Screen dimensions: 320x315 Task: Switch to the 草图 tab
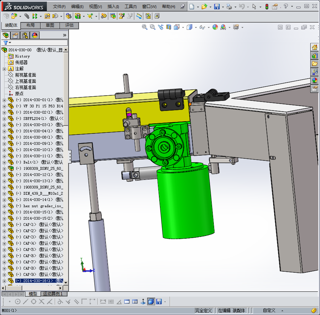coord(50,25)
